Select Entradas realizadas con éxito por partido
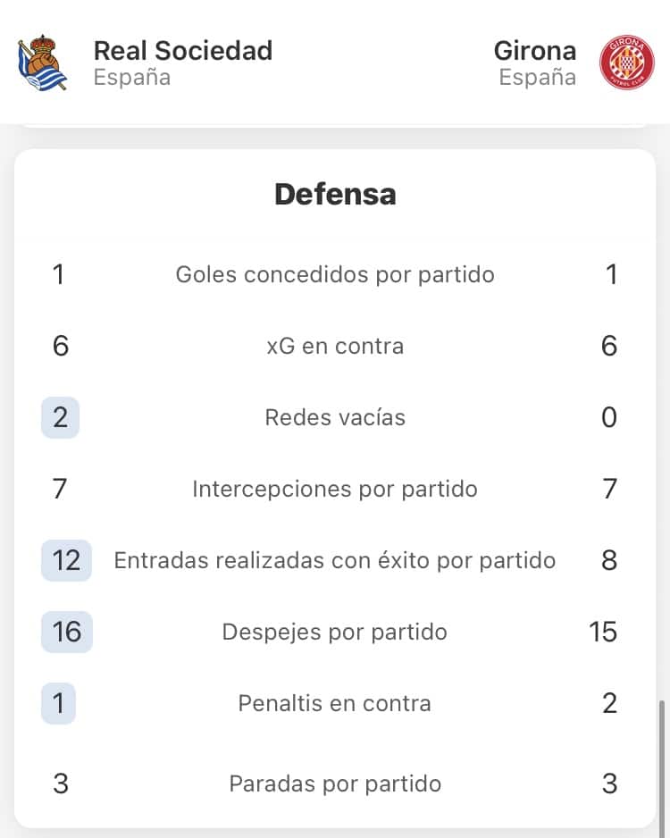Screen dimensions: 670x838 [335, 561]
